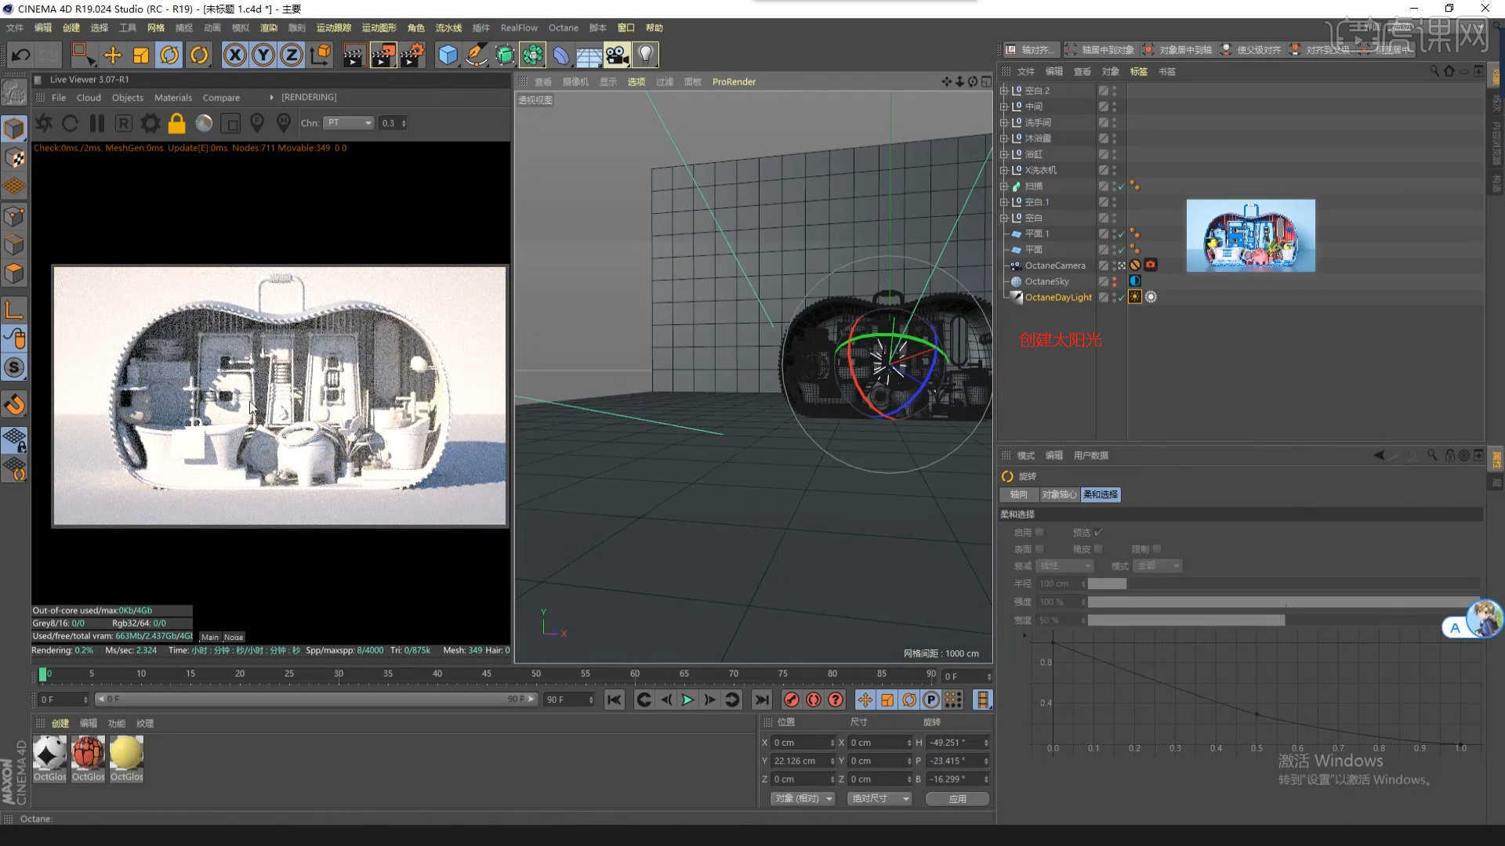Toggle the 预览 checkbox
The height and width of the screenshot is (846, 1505).
pyautogui.click(x=1098, y=532)
